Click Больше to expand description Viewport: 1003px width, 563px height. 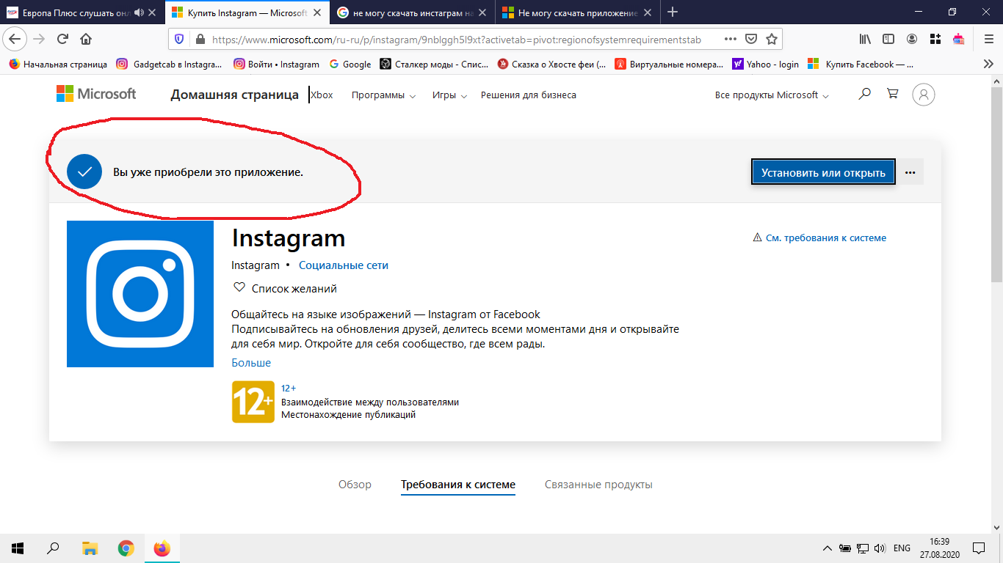point(251,363)
